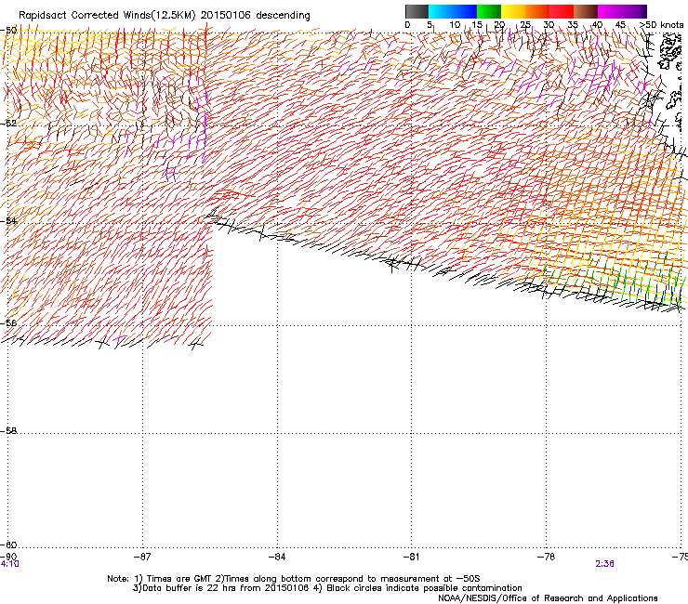The width and height of the screenshot is (688, 604).
Task: Click the -52 latitude axis label
Action: click(x=8, y=124)
